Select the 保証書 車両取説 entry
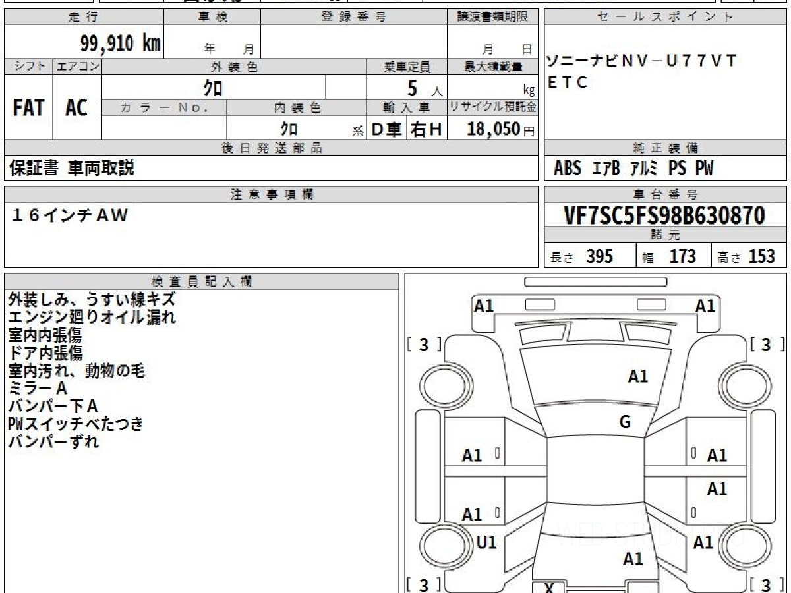 click(72, 168)
